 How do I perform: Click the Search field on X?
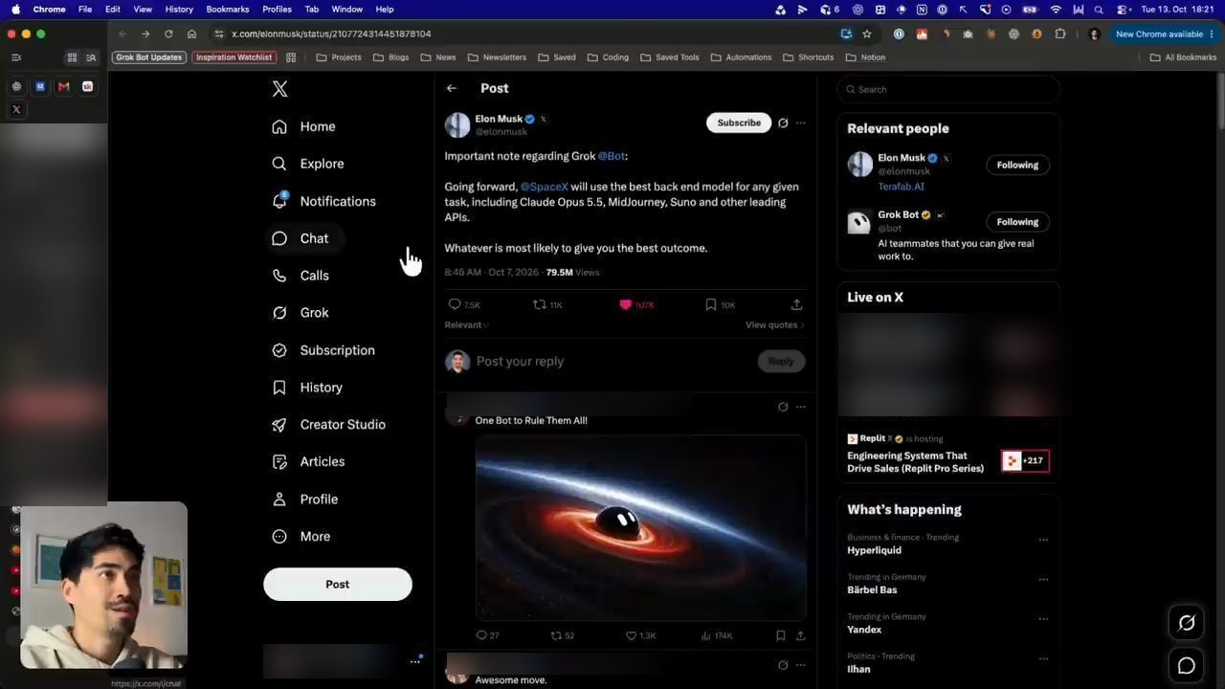tap(948, 89)
